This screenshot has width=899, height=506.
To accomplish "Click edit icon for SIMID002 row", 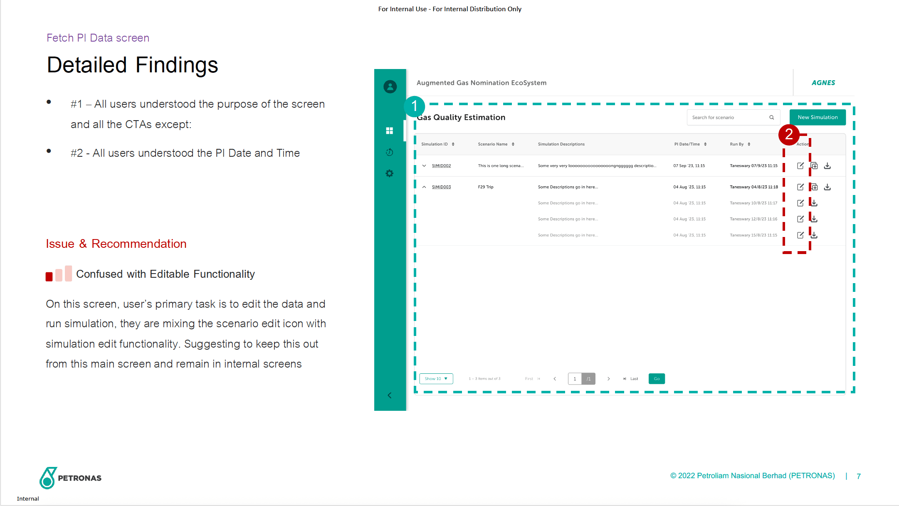I will coord(800,166).
